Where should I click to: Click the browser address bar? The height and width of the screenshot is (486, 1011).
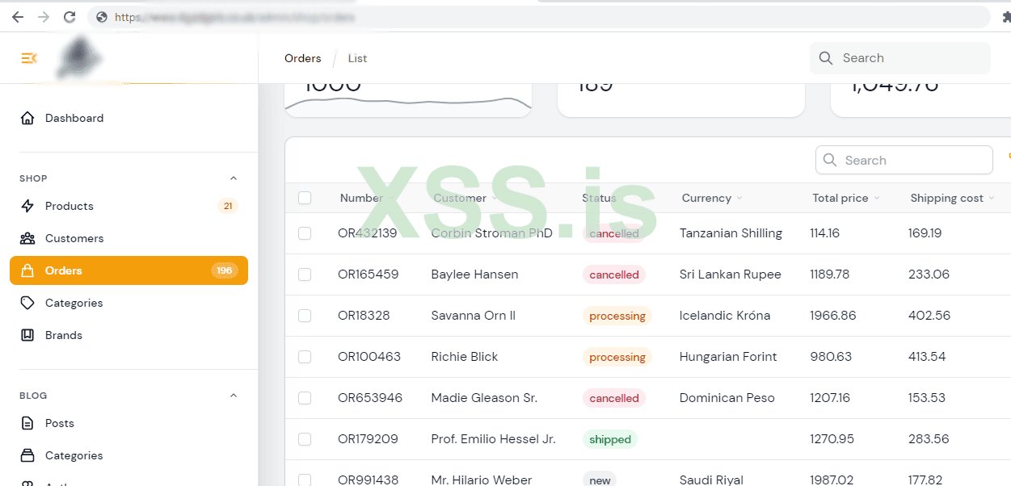[538, 16]
